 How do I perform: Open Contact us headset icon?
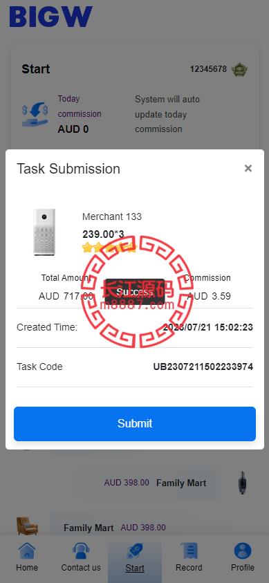[81, 550]
